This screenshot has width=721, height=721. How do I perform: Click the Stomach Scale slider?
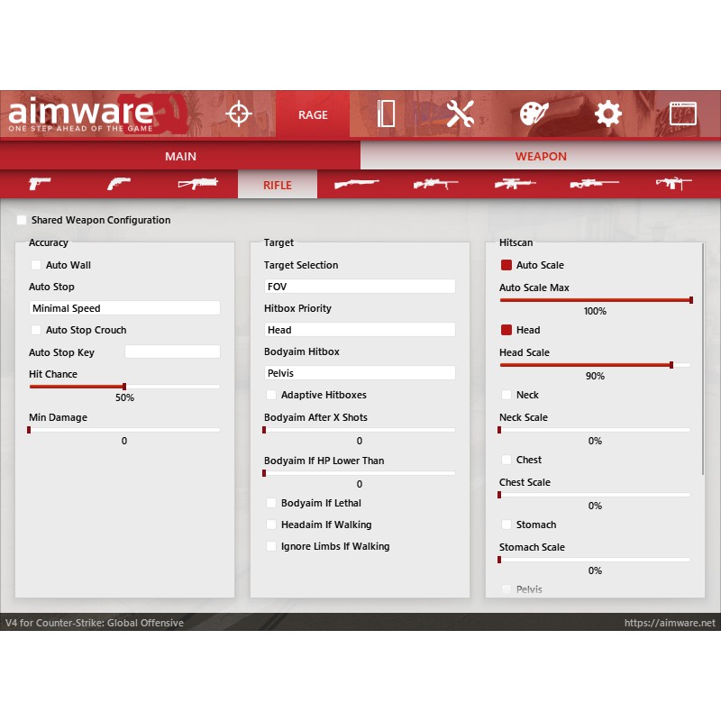pos(596,560)
